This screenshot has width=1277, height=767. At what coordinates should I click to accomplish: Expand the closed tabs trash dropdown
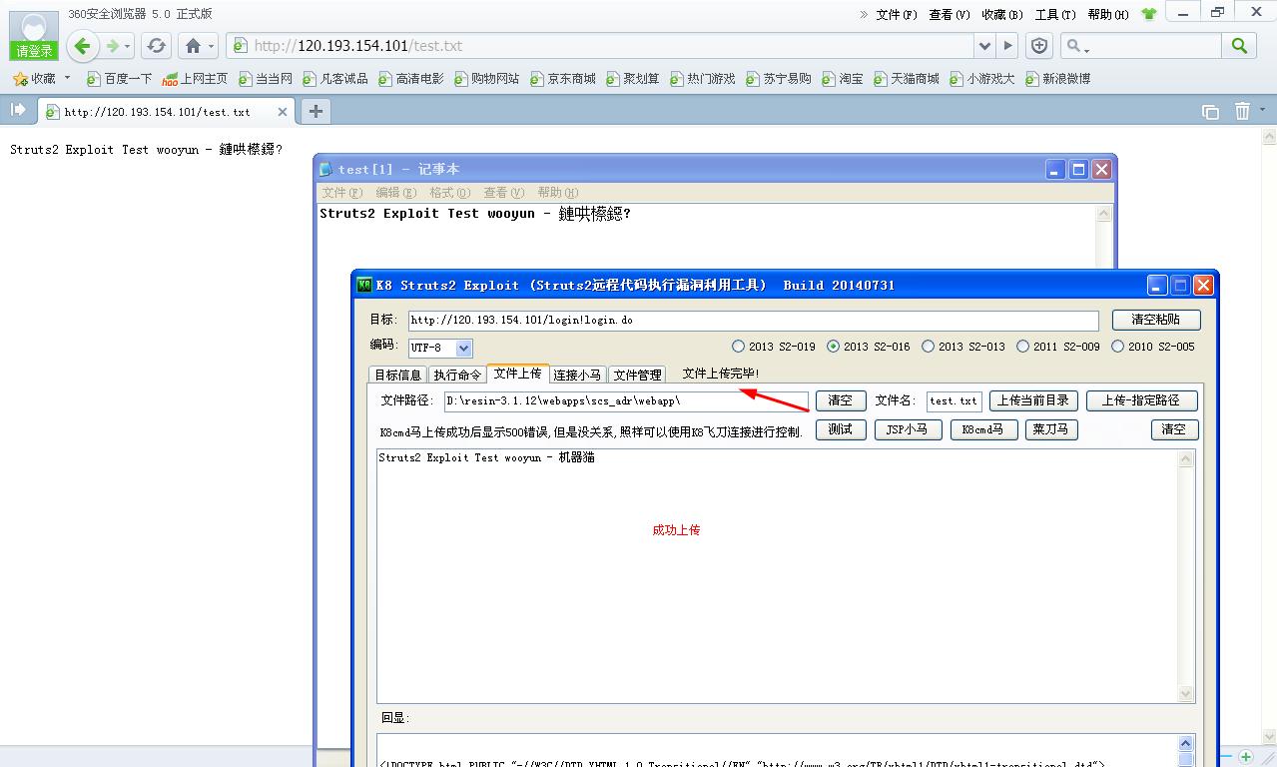click(1262, 111)
